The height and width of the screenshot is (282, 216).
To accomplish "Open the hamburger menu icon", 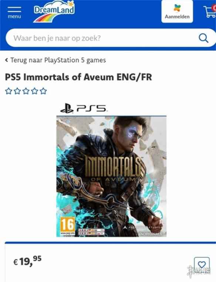I will click(x=14, y=10).
